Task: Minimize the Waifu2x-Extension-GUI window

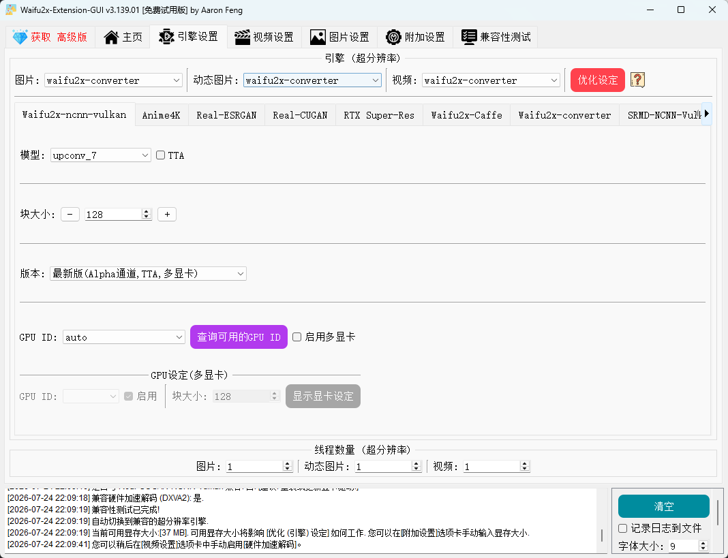Action: (x=650, y=10)
